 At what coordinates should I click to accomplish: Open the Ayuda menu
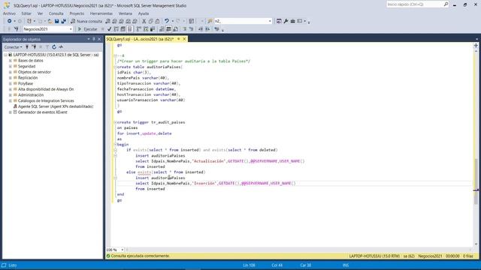coord(144,13)
